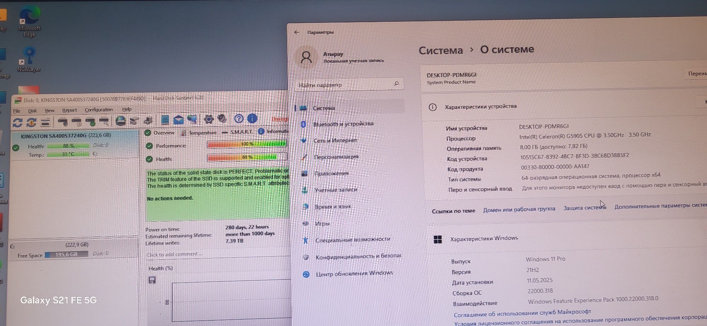Open the Disk menu

[33, 111]
